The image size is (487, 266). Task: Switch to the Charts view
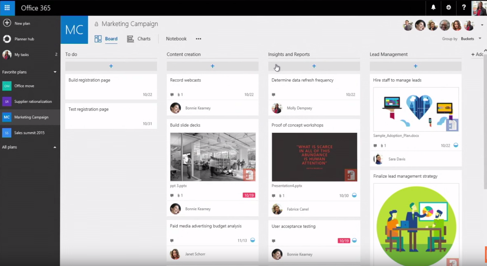click(138, 39)
